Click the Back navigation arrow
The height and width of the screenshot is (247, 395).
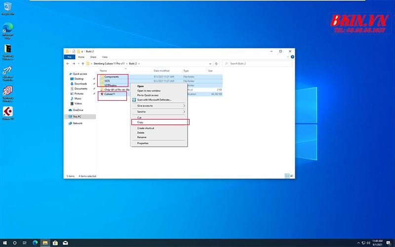click(x=68, y=64)
